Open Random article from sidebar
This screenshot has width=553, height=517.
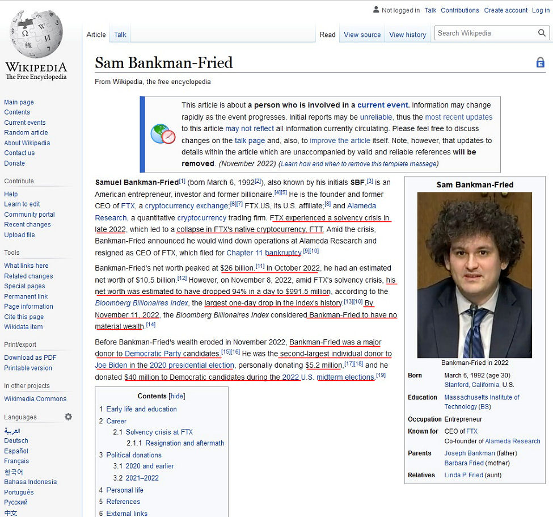pos(26,132)
